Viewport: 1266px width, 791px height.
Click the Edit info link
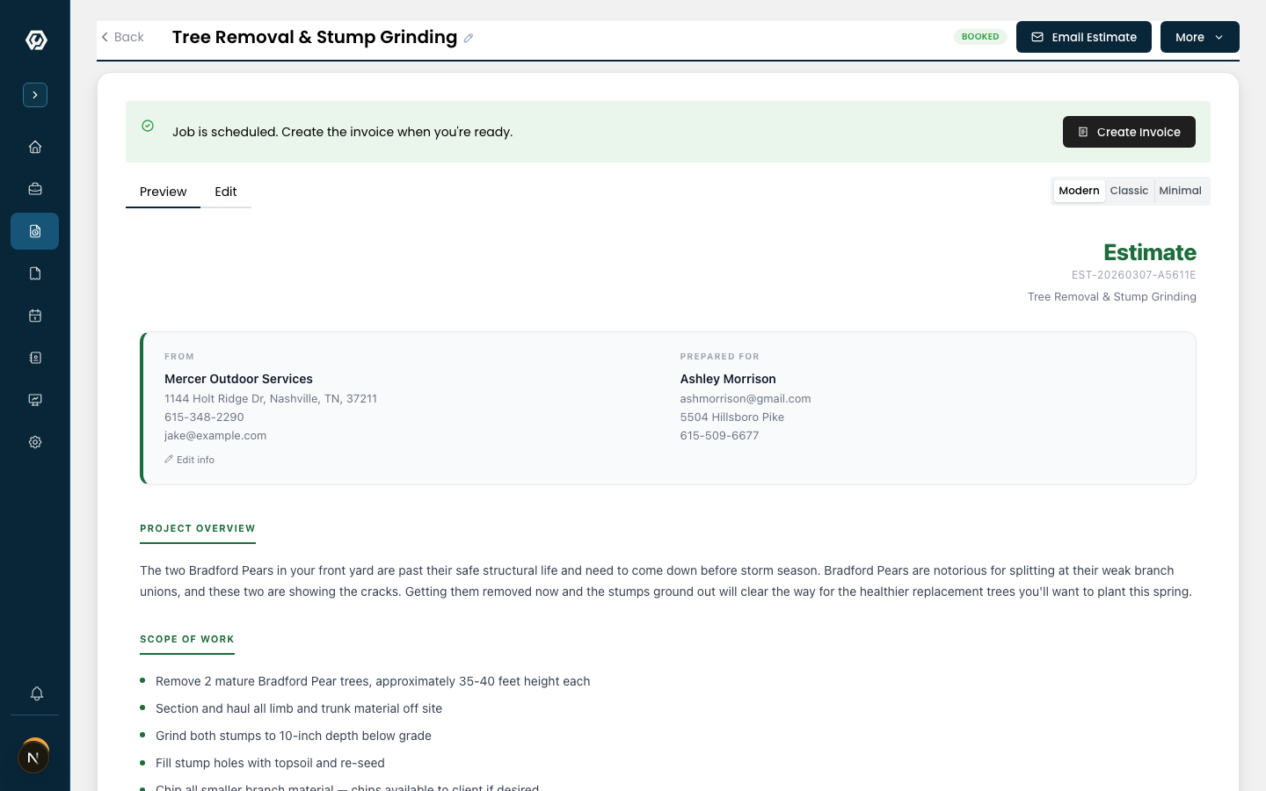[x=190, y=460]
